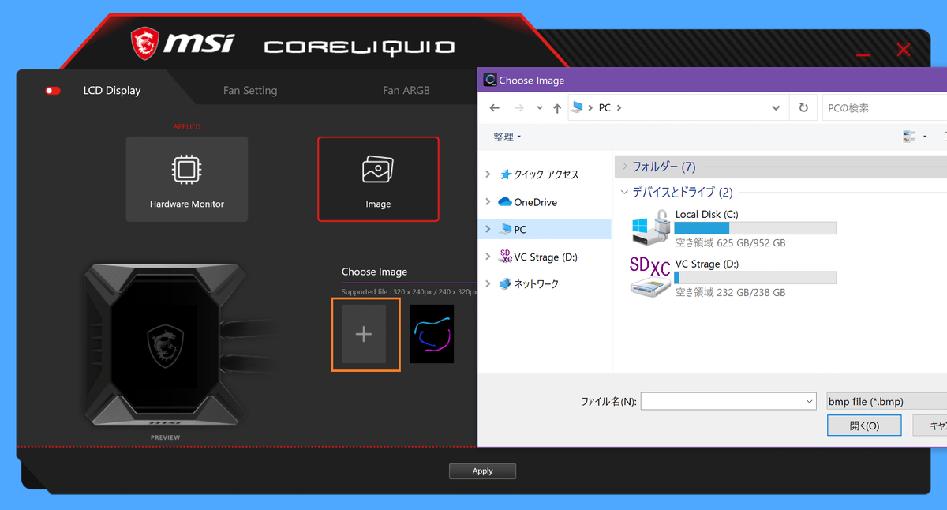This screenshot has height=510, width=947.
Task: Click the forward arrow in Choose Image
Action: tap(518, 108)
